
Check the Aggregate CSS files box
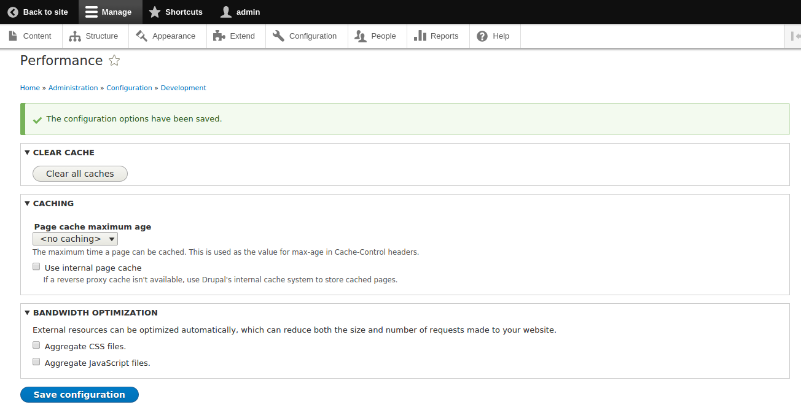click(36, 346)
